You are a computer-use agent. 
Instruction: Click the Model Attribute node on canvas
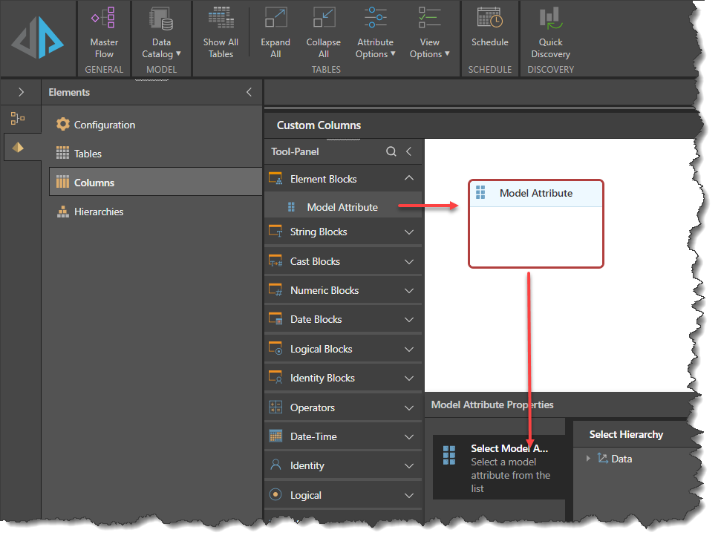tap(535, 194)
